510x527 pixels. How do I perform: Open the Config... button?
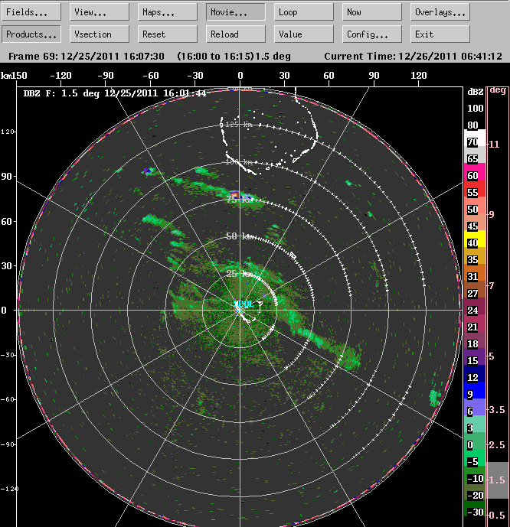[371, 34]
